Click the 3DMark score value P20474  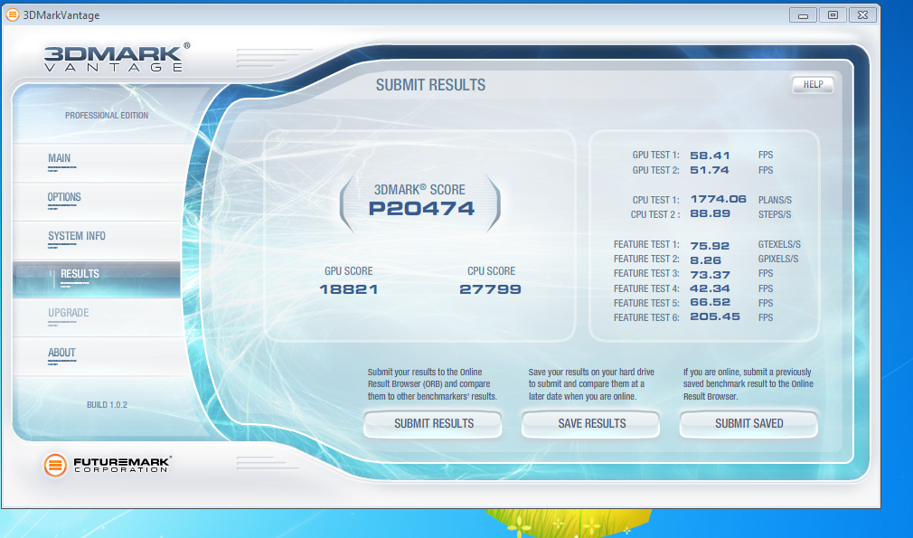point(421,209)
